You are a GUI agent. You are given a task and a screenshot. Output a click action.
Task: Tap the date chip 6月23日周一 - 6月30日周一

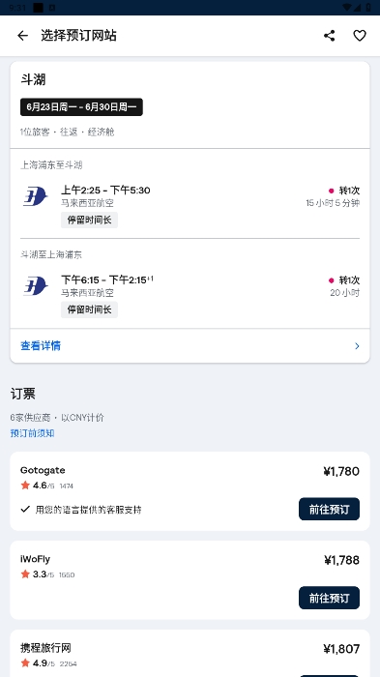[81, 107]
